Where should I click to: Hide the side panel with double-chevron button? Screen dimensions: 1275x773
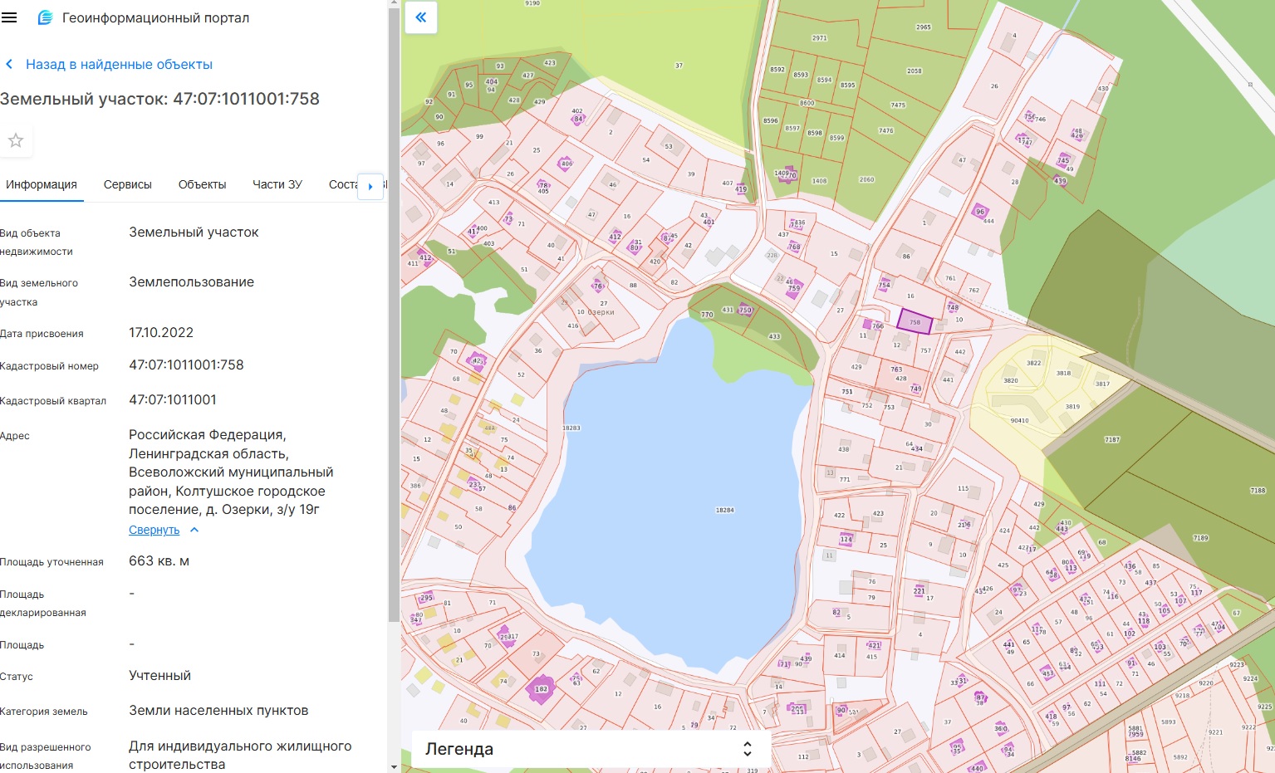421,17
